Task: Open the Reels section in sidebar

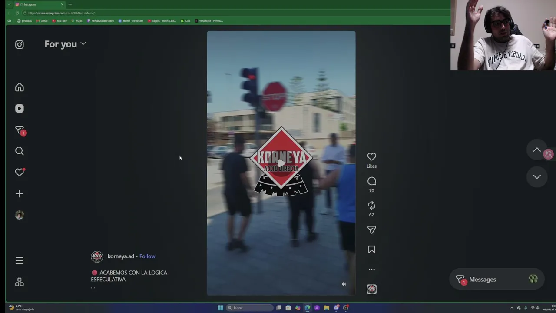Action: pyautogui.click(x=20, y=109)
